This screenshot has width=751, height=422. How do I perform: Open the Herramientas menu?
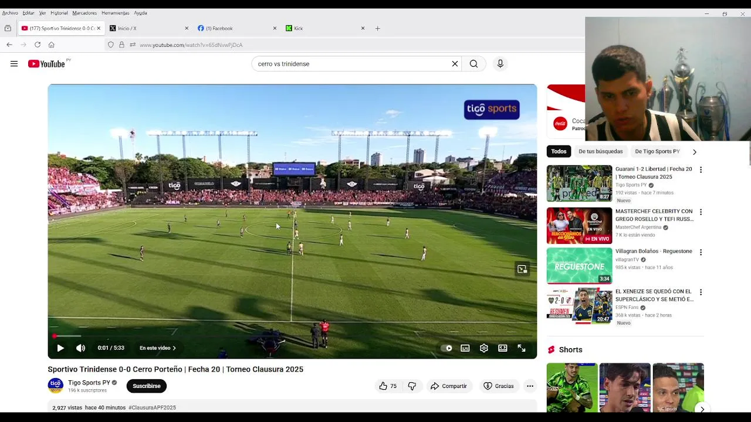115,13
